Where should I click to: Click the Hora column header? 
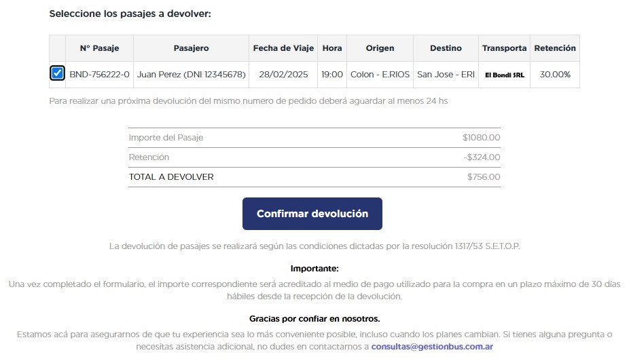click(332, 48)
